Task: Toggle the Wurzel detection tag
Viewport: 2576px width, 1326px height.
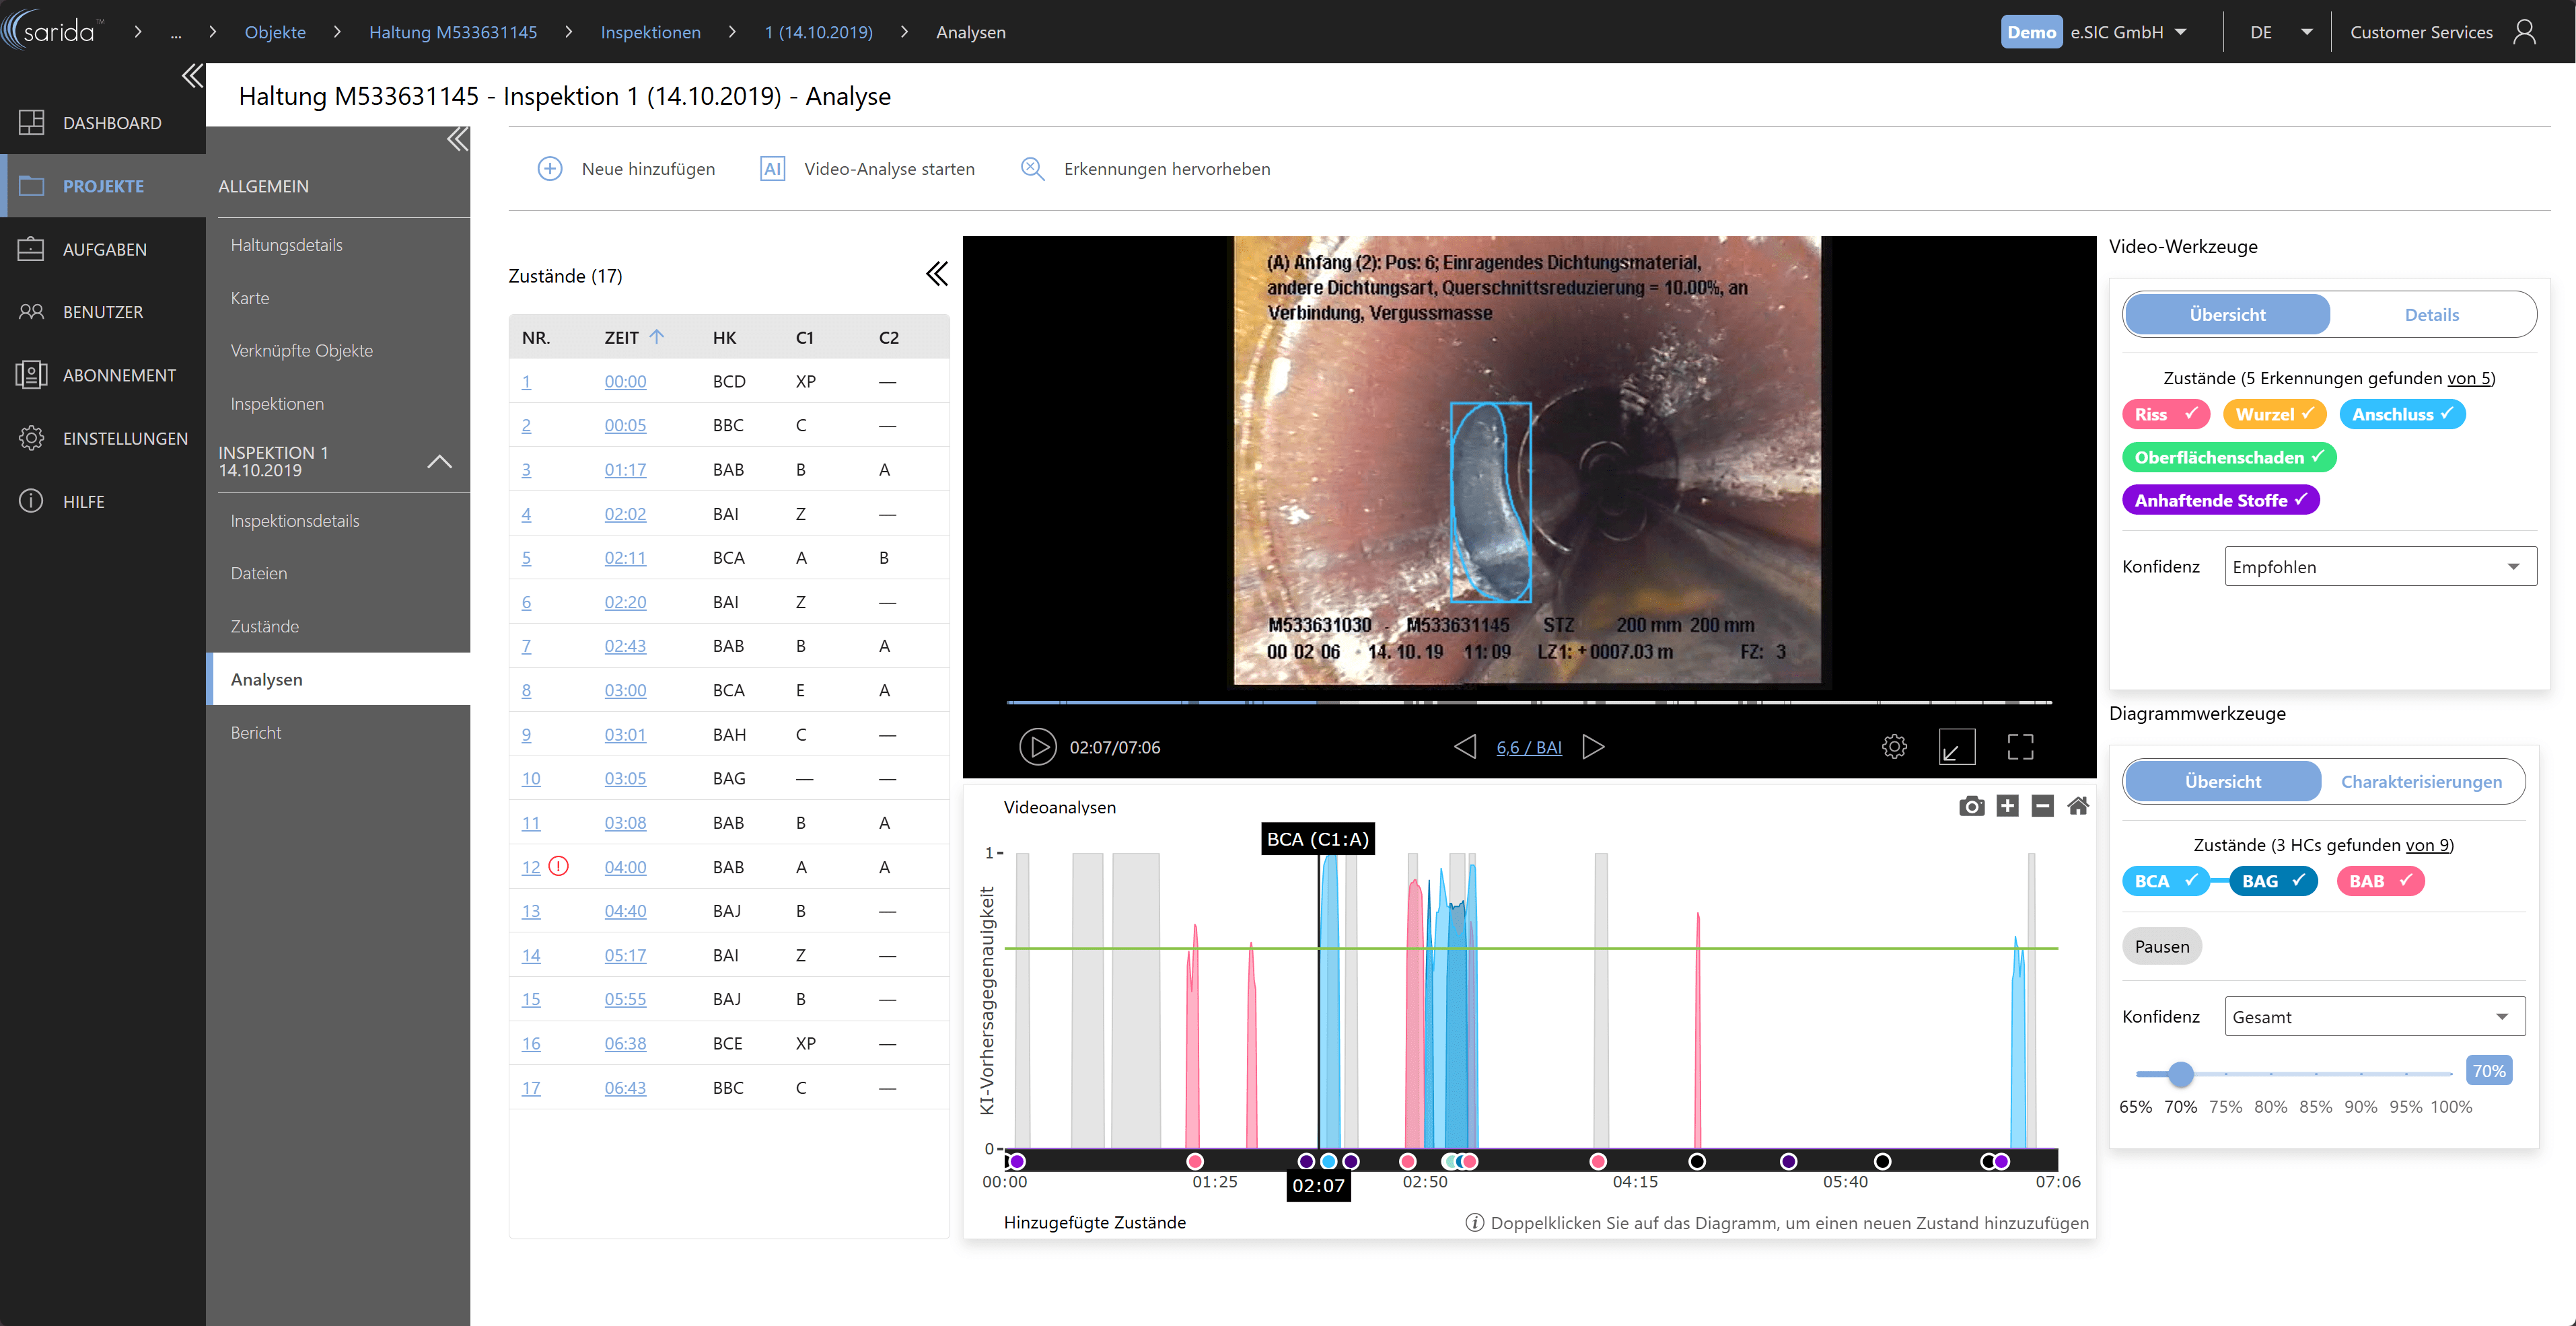Action: pos(2274,414)
